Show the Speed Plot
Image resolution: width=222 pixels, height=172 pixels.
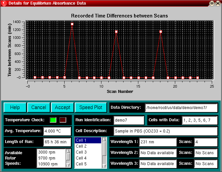click(x=91, y=107)
